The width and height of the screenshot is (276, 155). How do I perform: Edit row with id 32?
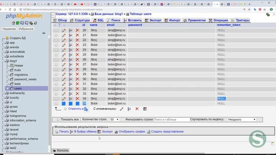(x=64, y=89)
